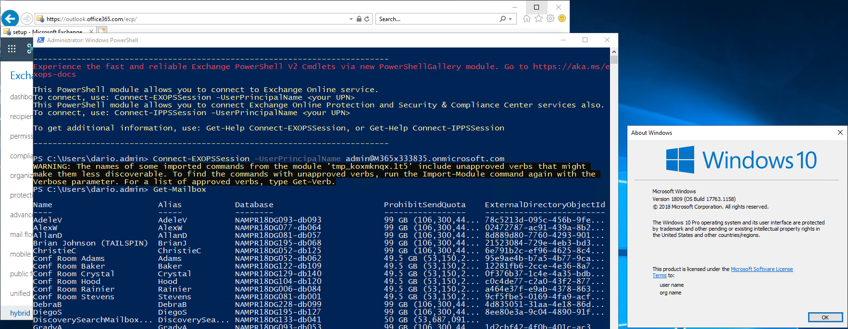
Task: Click the IE forward navigation arrow
Action: (x=27, y=19)
